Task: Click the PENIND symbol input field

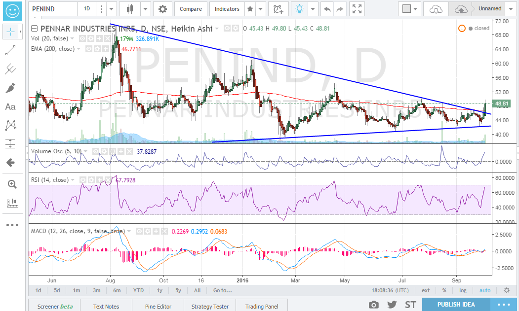Action: pyautogui.click(x=53, y=9)
